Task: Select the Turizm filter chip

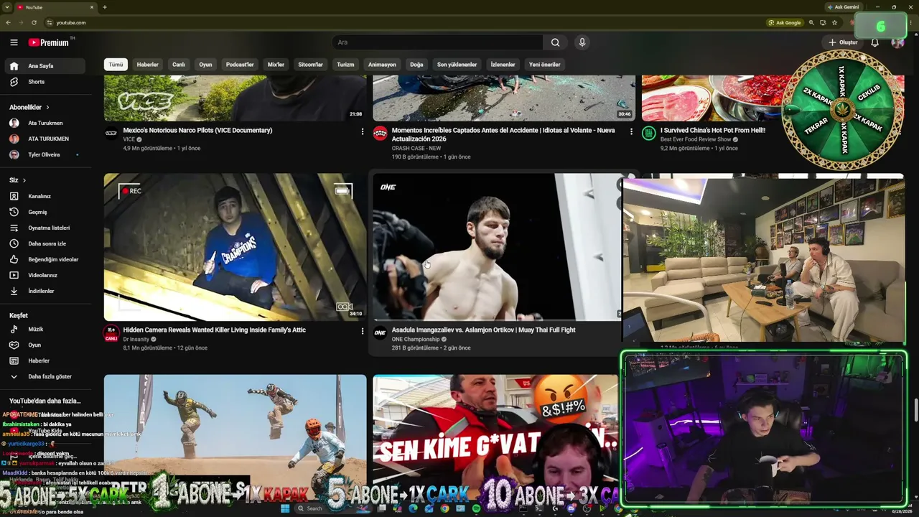Action: pyautogui.click(x=345, y=65)
